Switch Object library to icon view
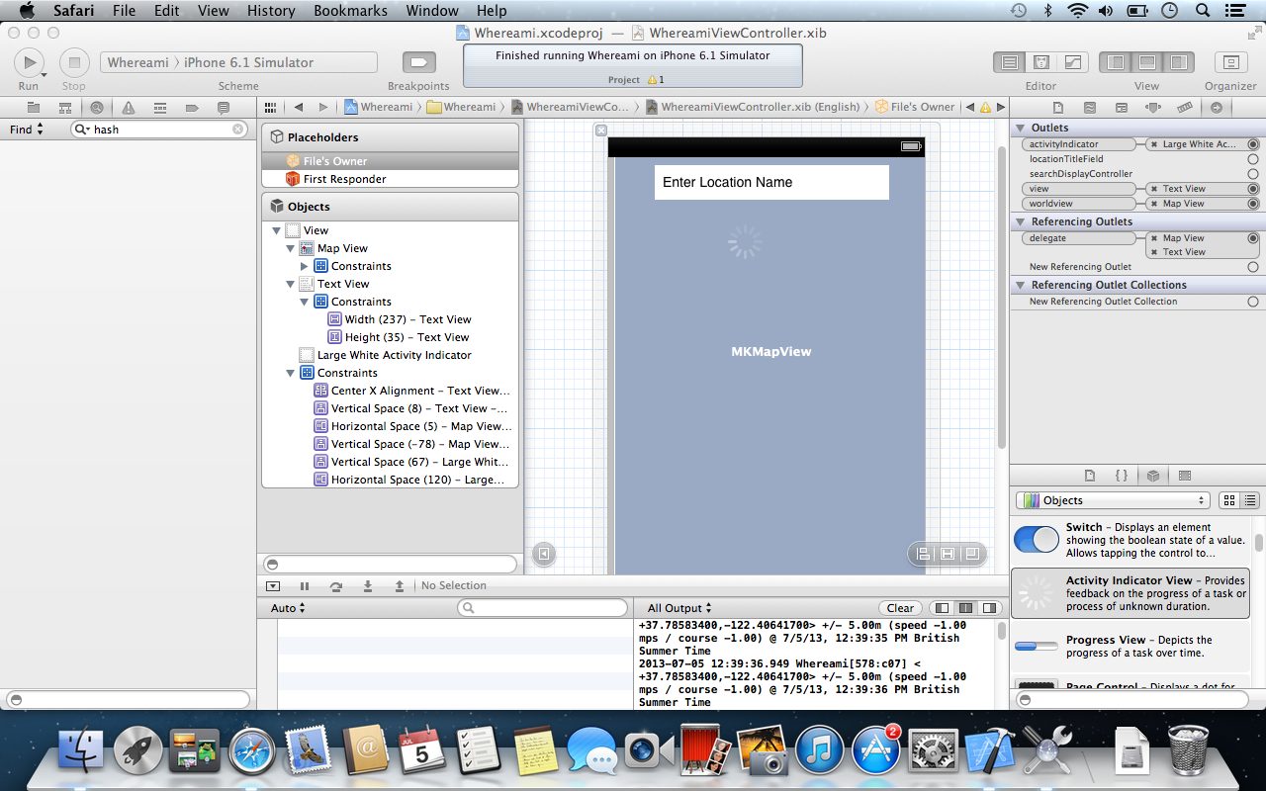 [x=1229, y=500]
